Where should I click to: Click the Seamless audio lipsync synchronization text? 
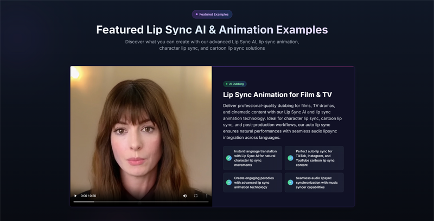pyautogui.click(x=317, y=183)
